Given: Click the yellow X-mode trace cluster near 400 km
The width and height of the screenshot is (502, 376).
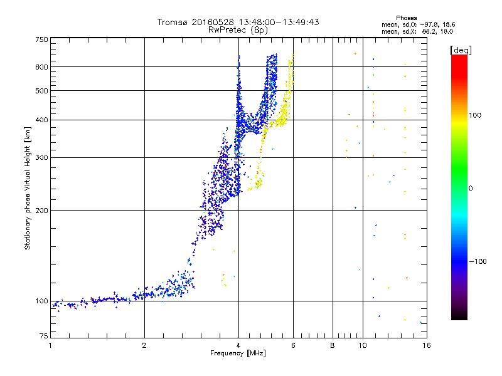Looking at the screenshot, I should pyautogui.click(x=280, y=118).
